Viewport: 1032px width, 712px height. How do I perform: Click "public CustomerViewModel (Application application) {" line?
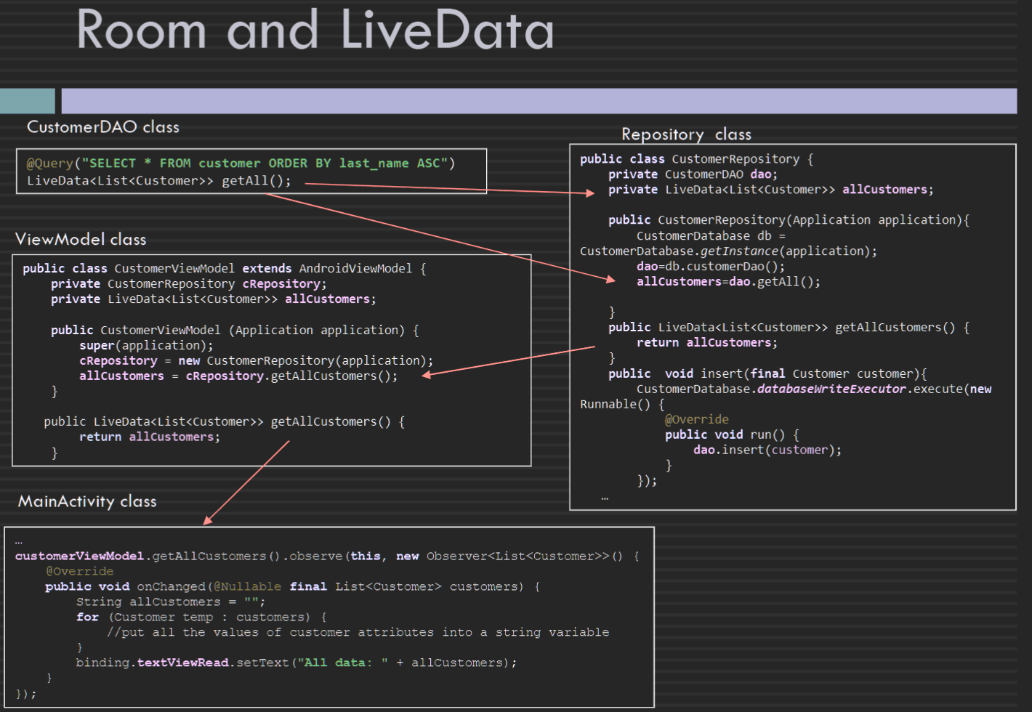pos(235,331)
